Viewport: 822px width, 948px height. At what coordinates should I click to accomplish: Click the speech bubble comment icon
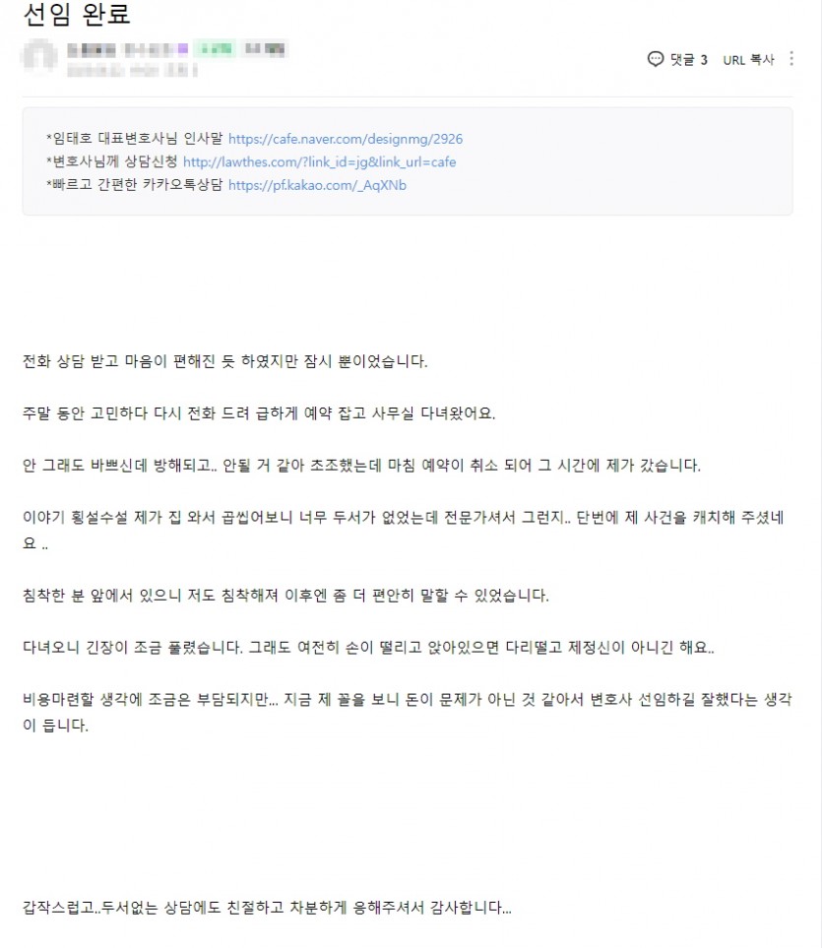coord(656,59)
